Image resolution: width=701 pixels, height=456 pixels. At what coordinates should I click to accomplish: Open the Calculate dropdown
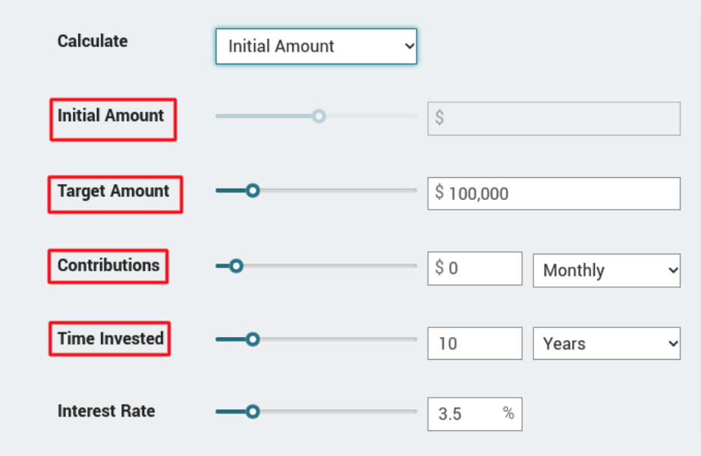(316, 46)
